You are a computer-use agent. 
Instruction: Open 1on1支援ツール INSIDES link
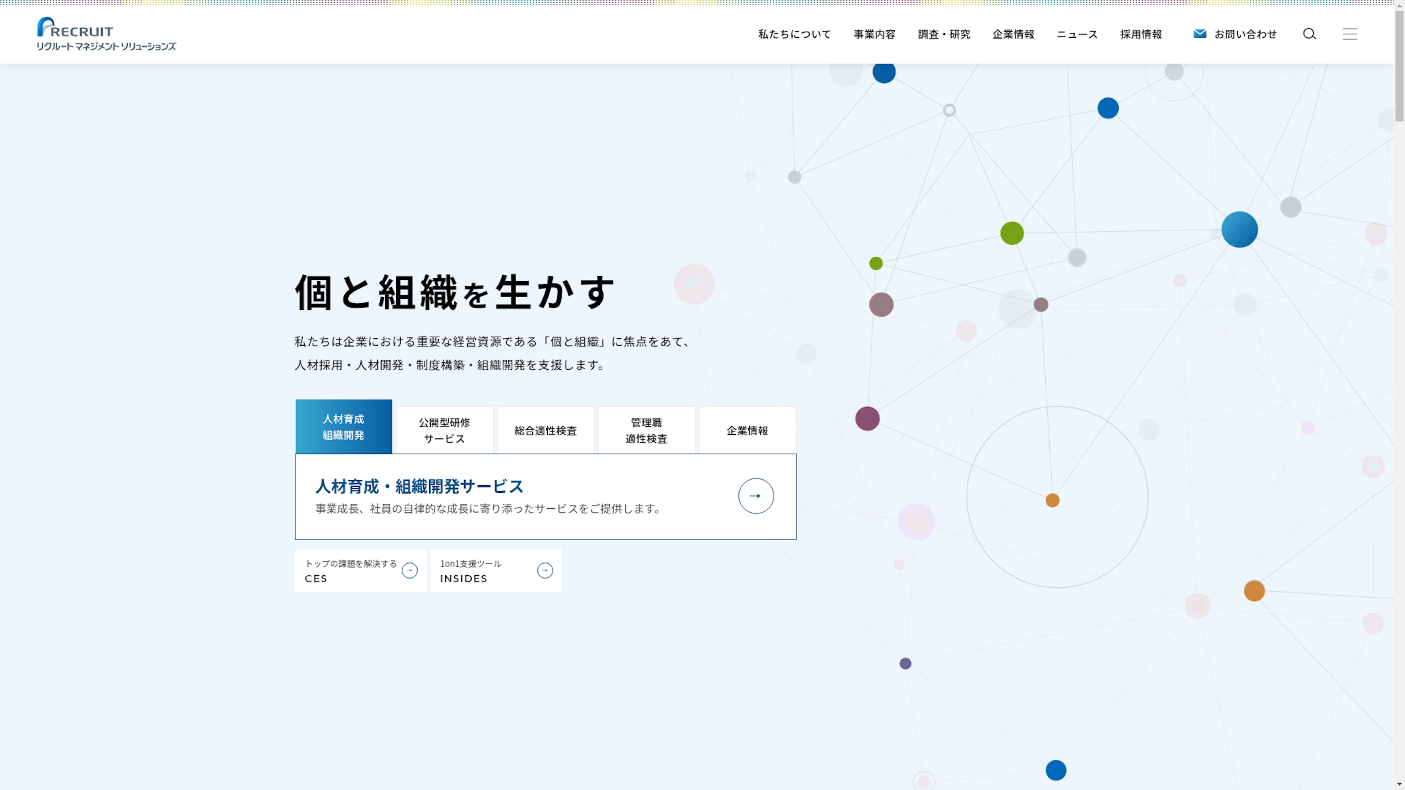tap(496, 570)
